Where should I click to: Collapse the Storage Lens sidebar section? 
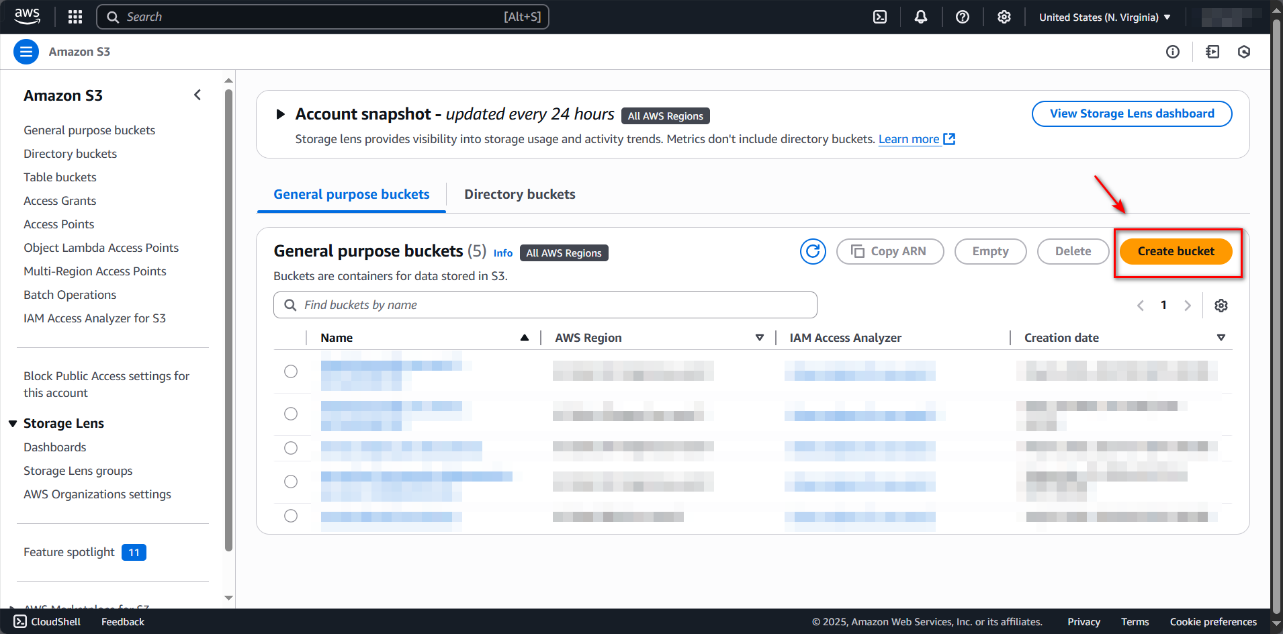[13, 424]
